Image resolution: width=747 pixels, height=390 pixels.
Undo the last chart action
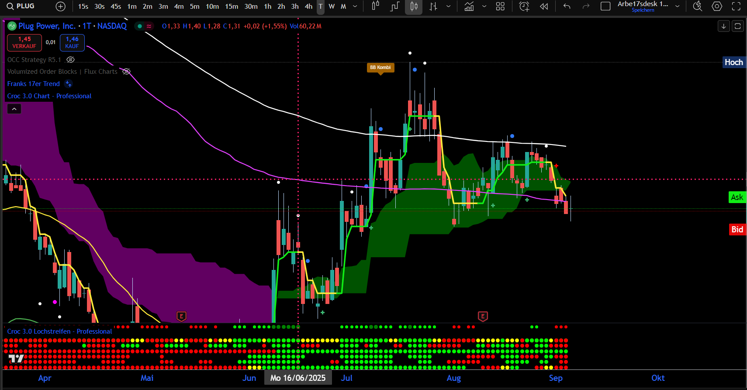click(567, 7)
